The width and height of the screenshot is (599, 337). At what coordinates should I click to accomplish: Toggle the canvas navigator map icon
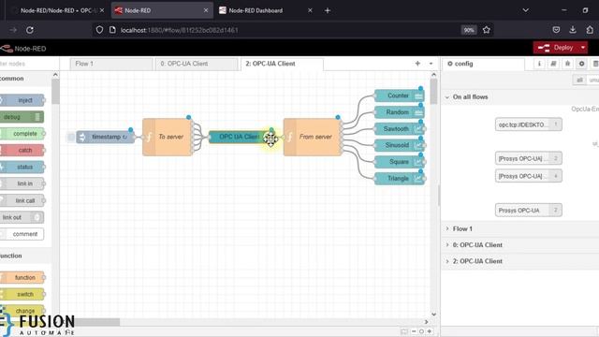pos(403,331)
